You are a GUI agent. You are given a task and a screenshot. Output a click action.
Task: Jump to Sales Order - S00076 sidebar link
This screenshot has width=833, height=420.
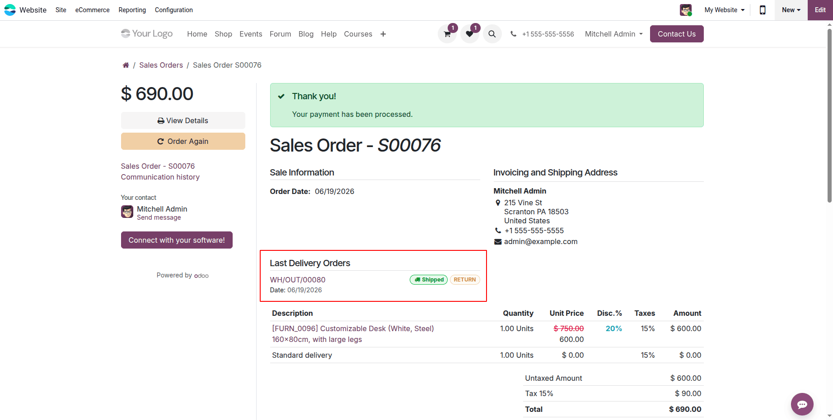(x=158, y=166)
